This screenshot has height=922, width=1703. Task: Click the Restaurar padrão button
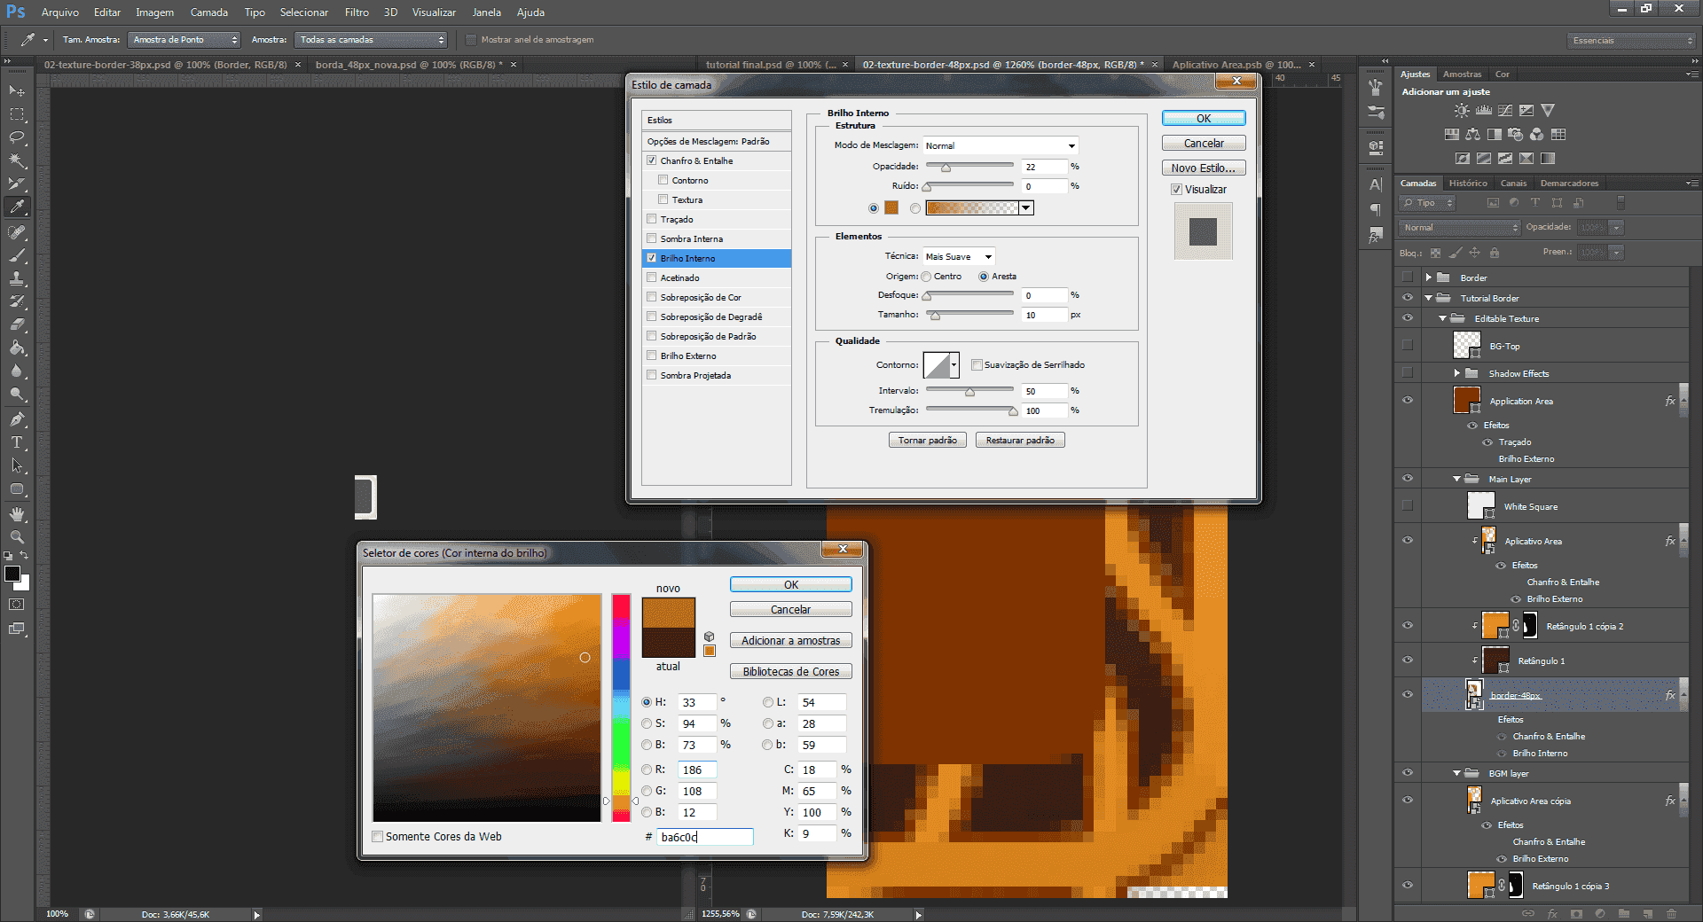(x=1020, y=441)
